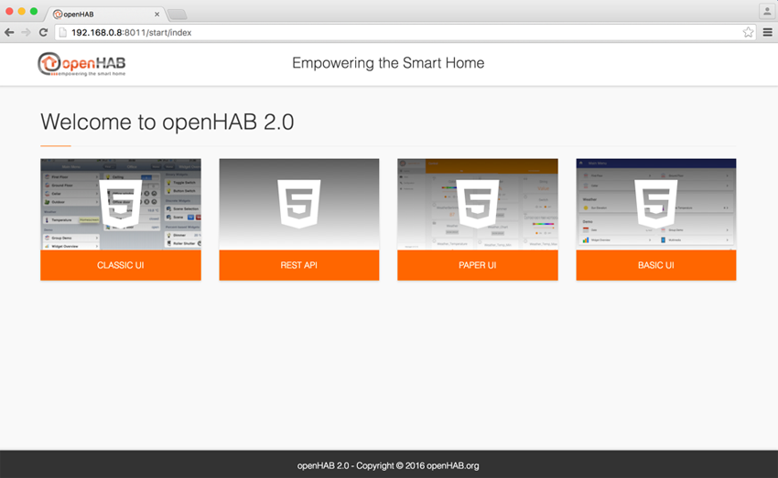The width and height of the screenshot is (778, 478).
Task: Bookmark page using star icon
Action: tap(748, 32)
